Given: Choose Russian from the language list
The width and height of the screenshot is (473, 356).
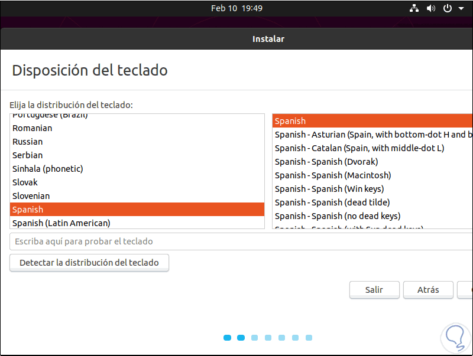Looking at the screenshot, I should (x=28, y=142).
